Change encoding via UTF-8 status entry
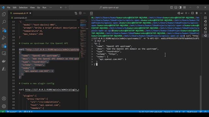 pyautogui.click(x=177, y=112)
